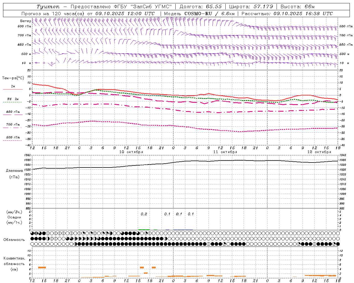Click the Осадки precipitation title
The image size is (354, 283).
click(x=14, y=217)
